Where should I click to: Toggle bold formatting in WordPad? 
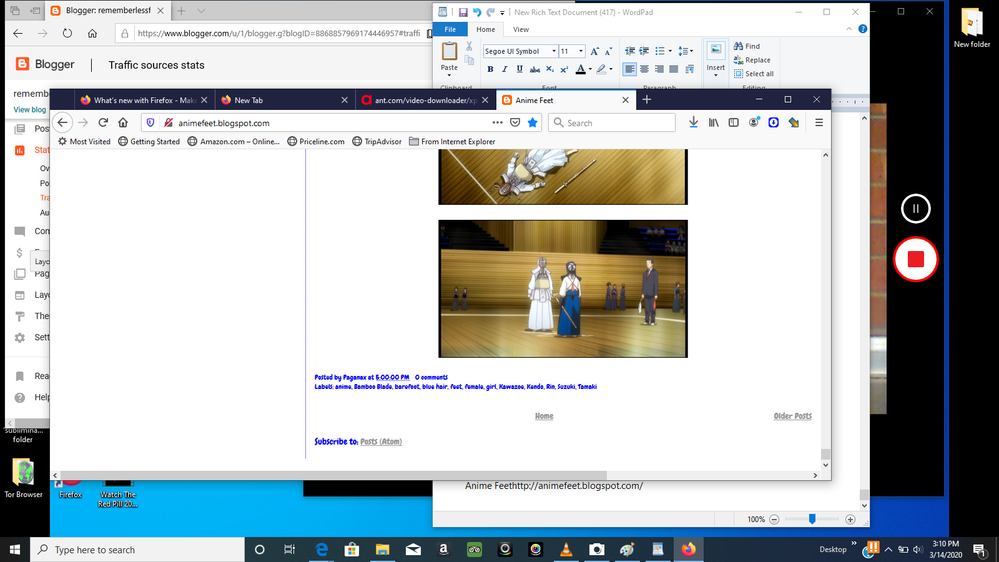[490, 69]
